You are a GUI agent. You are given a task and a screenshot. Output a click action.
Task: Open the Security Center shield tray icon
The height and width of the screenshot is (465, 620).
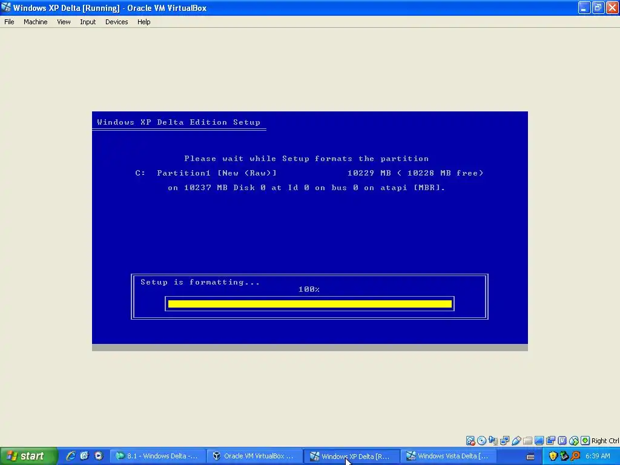(553, 457)
